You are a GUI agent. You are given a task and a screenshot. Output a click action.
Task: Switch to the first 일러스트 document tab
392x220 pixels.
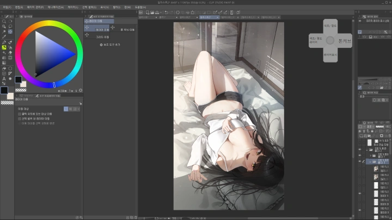tap(148, 17)
